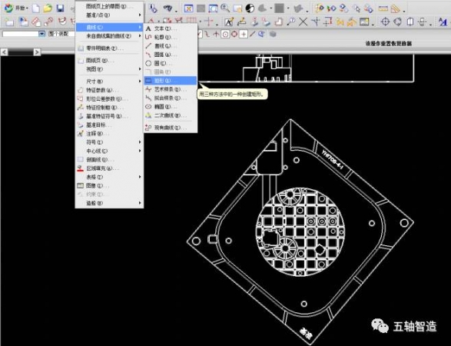451x346 pixels.
Task: Click the Open folder icon
Action: 48,8
